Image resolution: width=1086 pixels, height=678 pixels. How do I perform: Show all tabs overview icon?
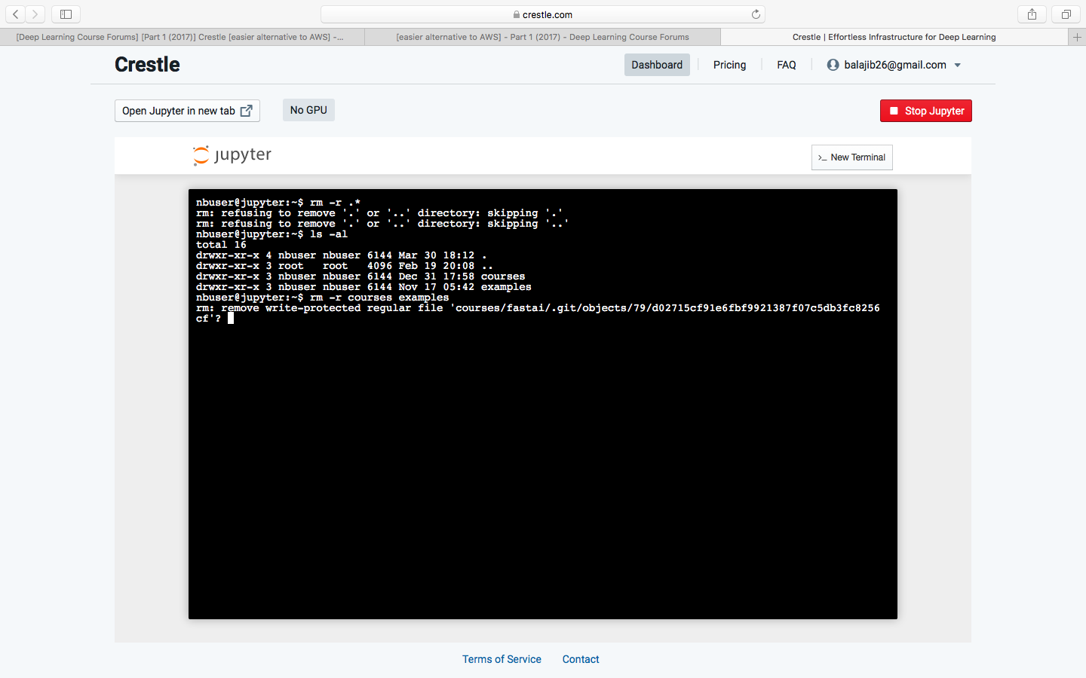tap(1066, 14)
